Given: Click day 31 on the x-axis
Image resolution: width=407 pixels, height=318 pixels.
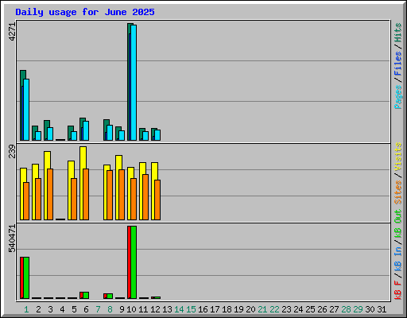Looking at the screenshot, I should 382,309.
